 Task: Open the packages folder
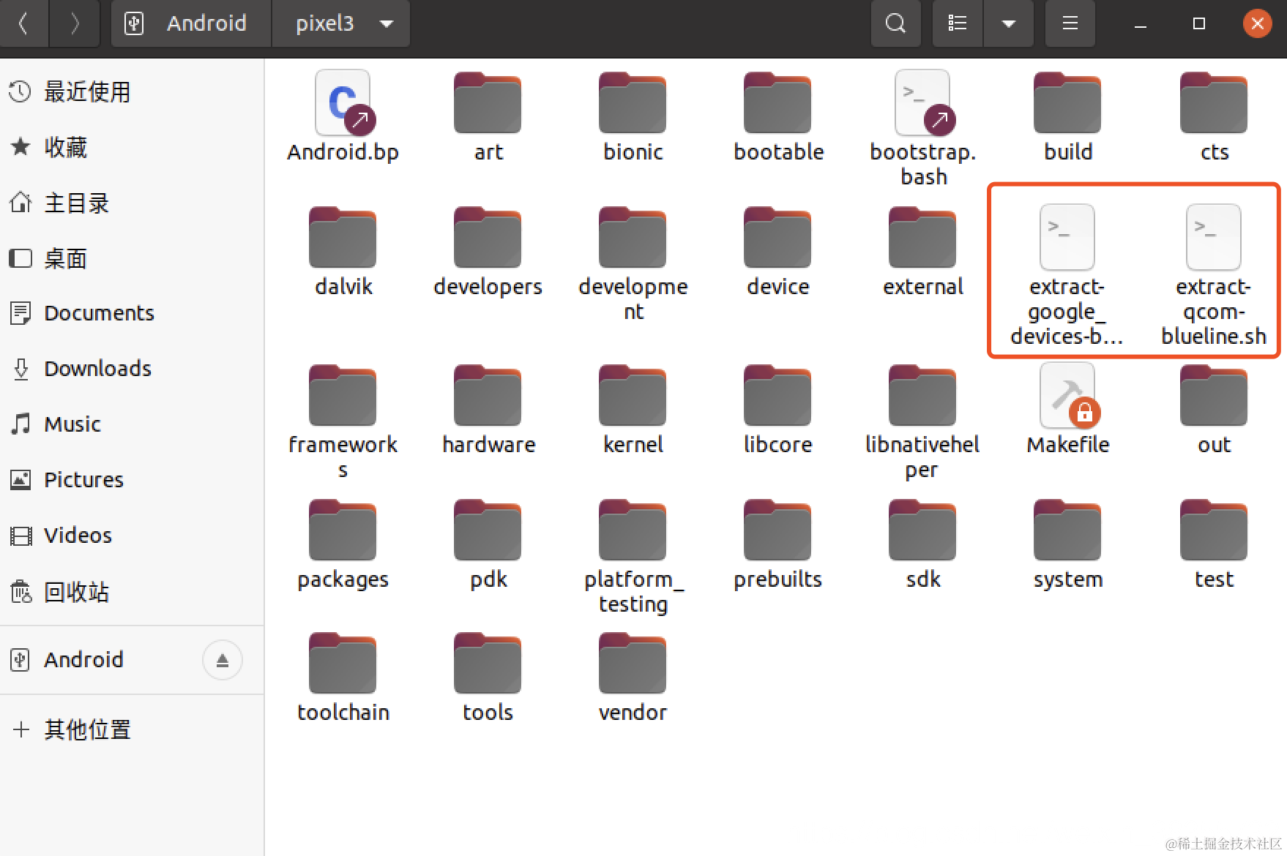pyautogui.click(x=343, y=530)
